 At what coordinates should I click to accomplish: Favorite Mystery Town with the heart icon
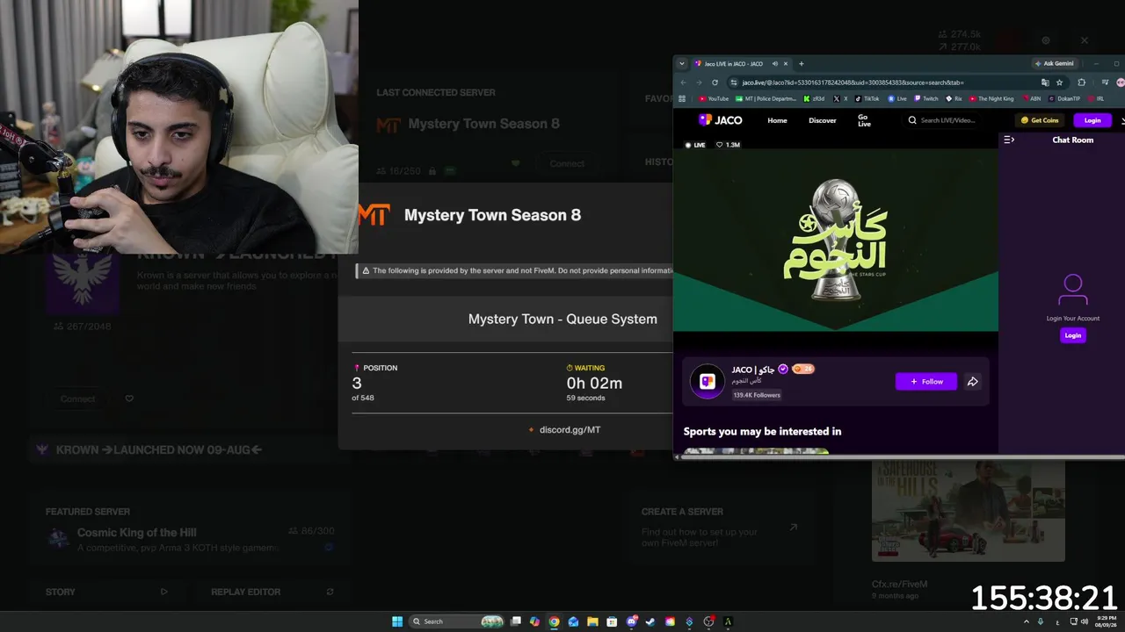515,163
